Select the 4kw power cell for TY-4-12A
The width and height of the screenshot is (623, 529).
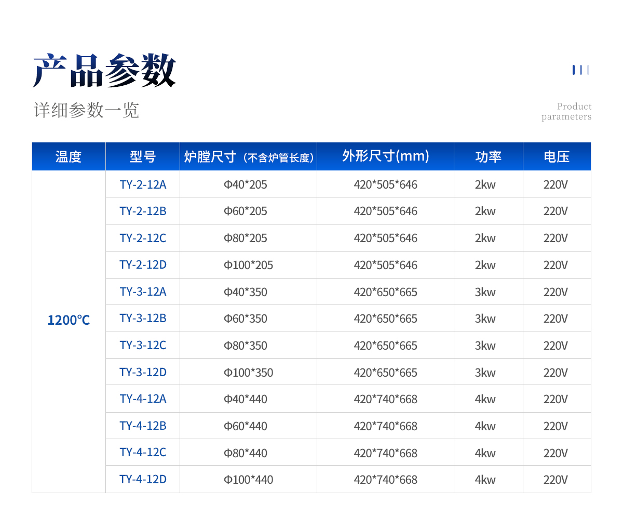(x=485, y=399)
